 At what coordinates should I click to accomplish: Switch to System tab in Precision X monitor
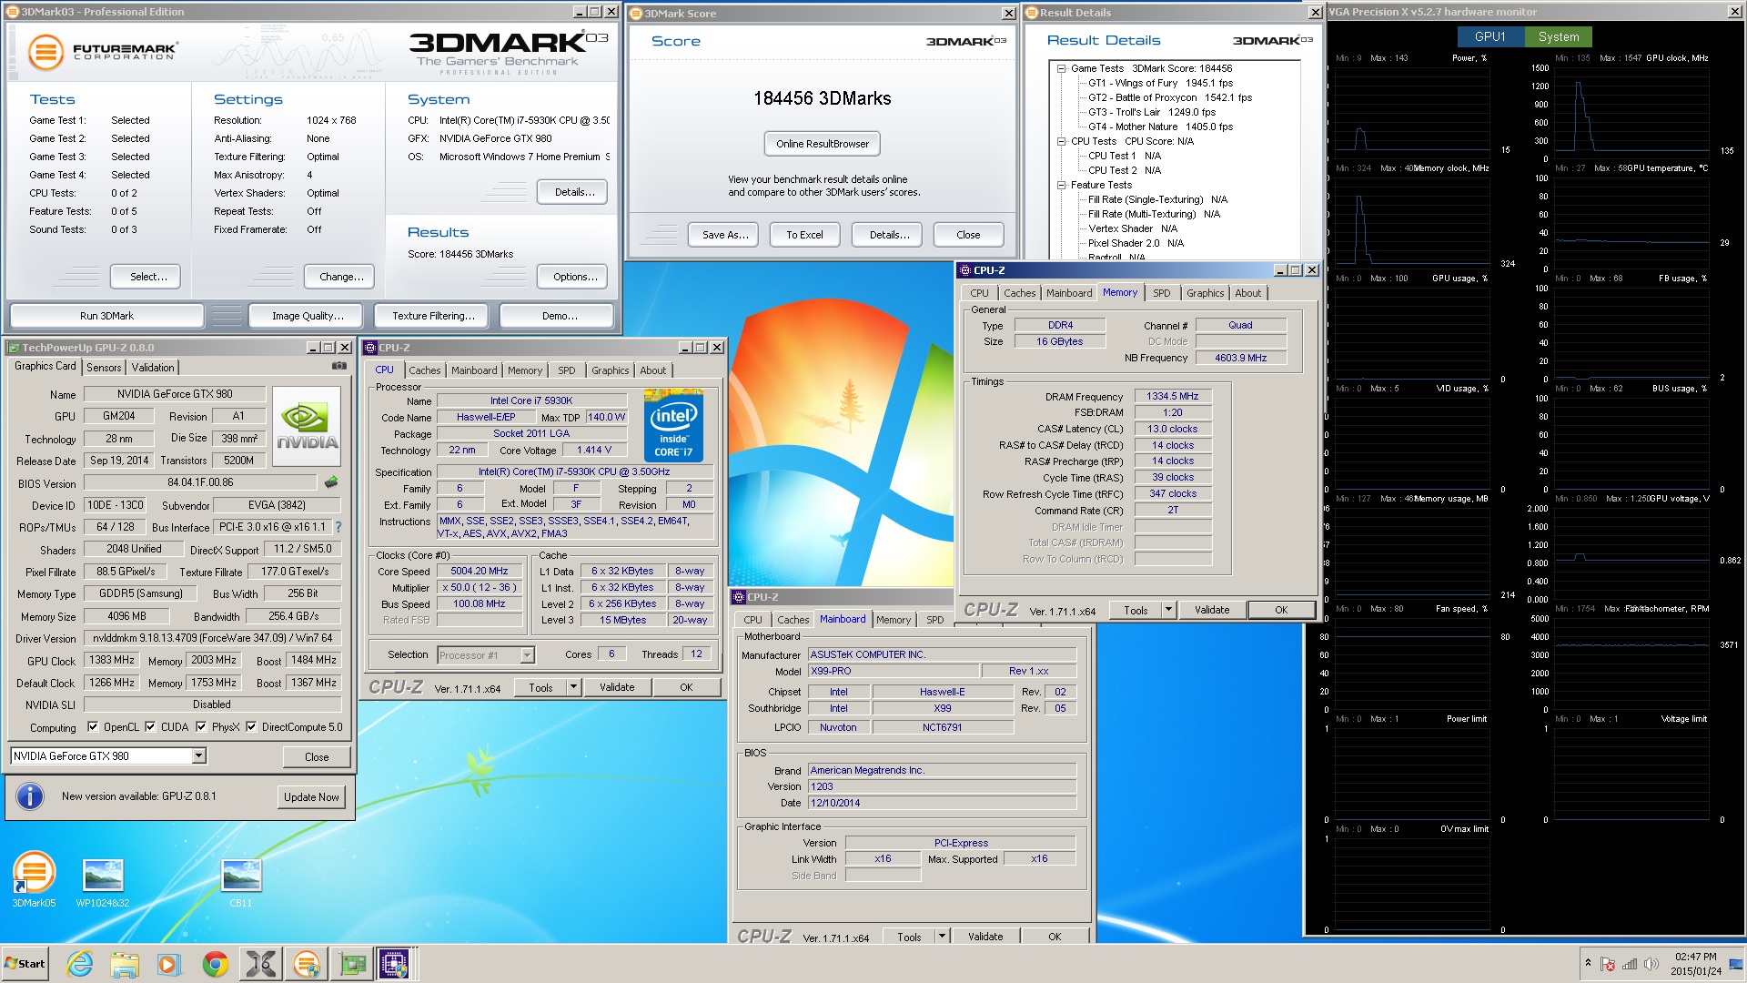pyautogui.click(x=1558, y=36)
